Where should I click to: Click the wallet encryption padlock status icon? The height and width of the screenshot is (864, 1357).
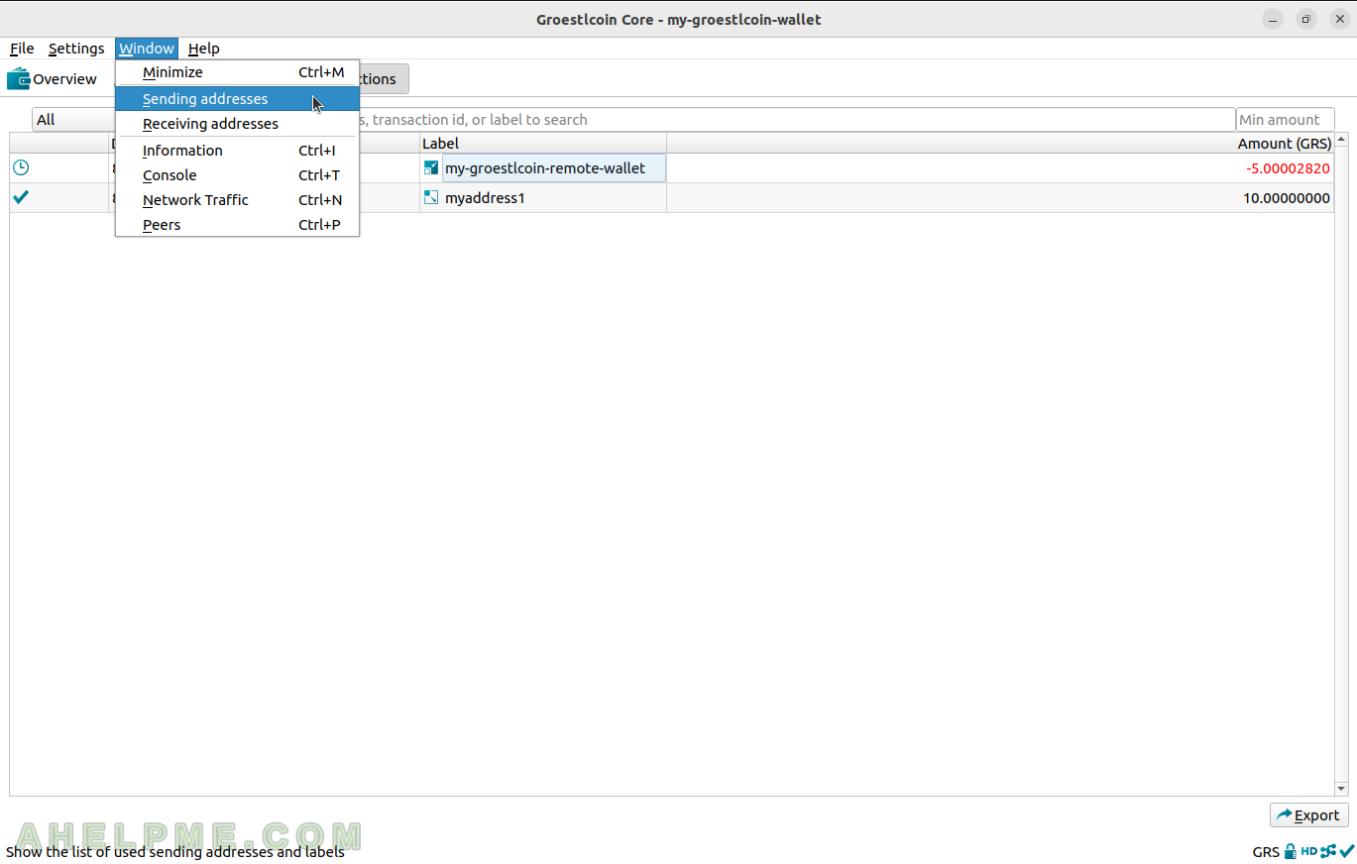click(1290, 851)
